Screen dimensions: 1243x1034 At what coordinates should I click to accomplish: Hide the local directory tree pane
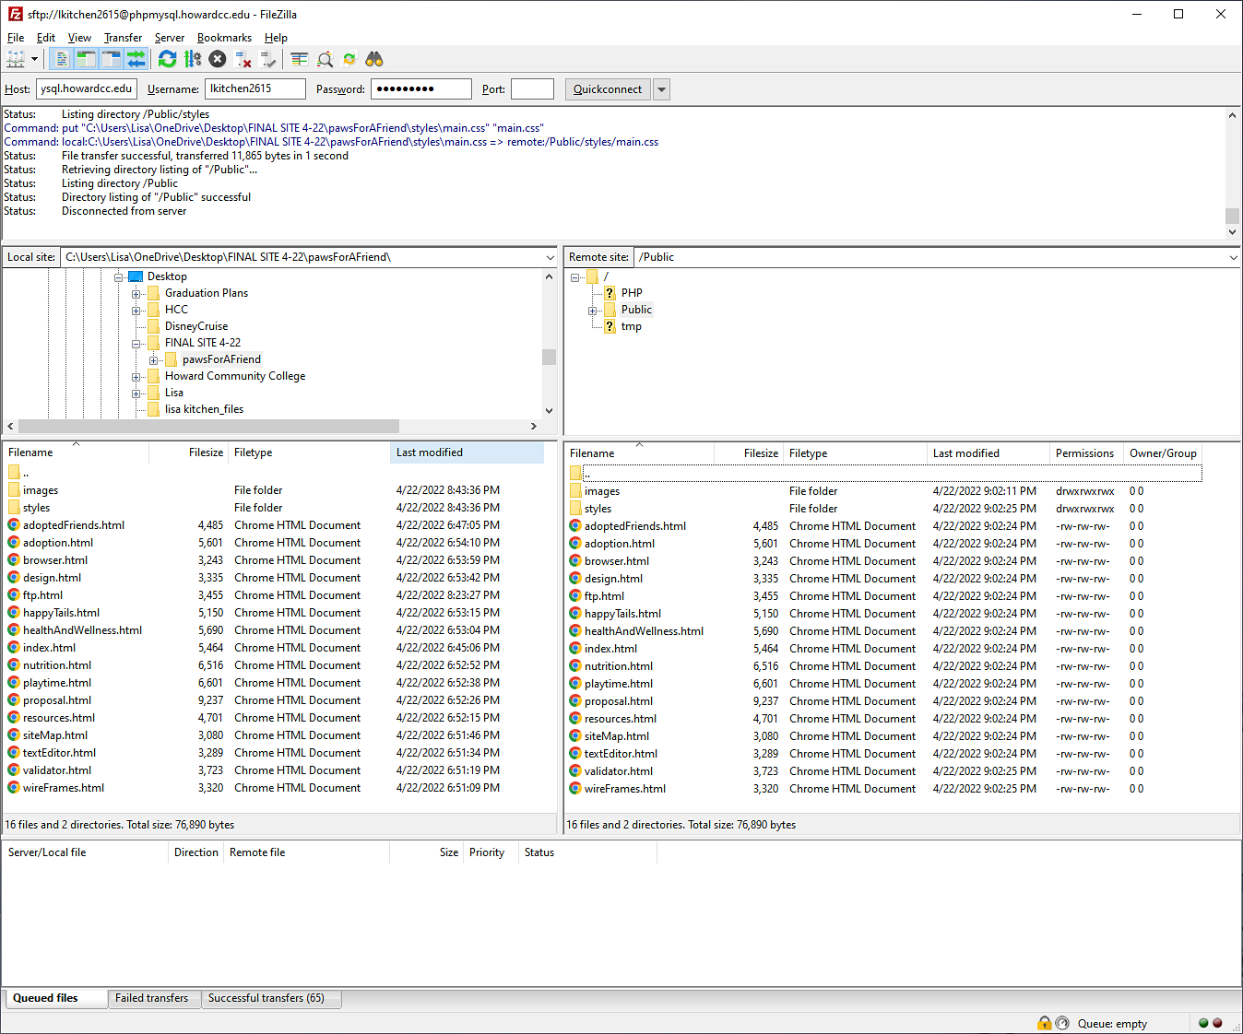[x=84, y=58]
